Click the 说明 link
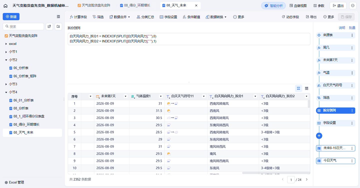 [x=342, y=28]
